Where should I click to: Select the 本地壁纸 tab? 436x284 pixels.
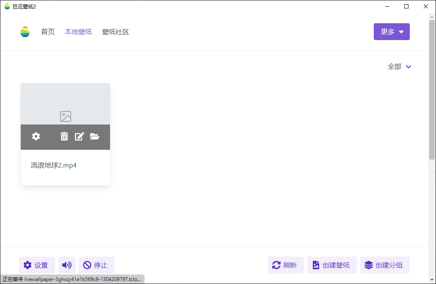click(78, 32)
